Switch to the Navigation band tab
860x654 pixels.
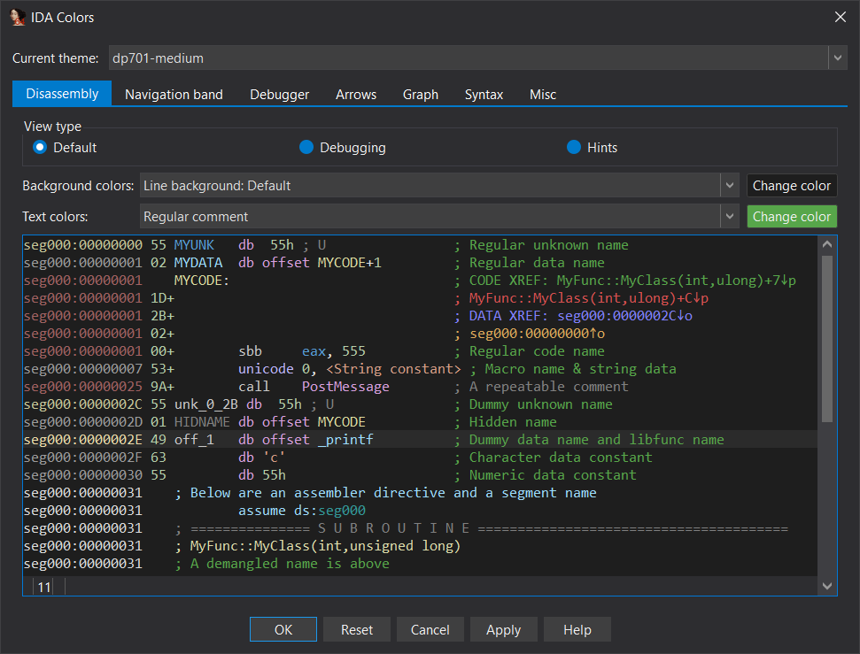(x=174, y=94)
